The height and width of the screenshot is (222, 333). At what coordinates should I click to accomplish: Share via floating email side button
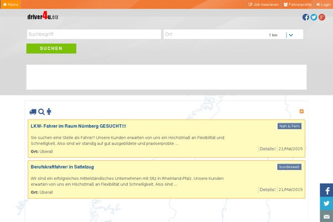(x=326, y=216)
